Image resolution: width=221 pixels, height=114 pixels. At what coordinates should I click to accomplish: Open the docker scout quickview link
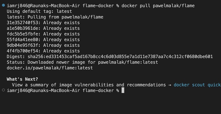pos(197,85)
